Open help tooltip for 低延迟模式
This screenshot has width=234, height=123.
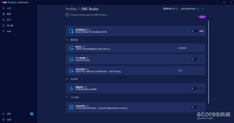(x=88, y=69)
